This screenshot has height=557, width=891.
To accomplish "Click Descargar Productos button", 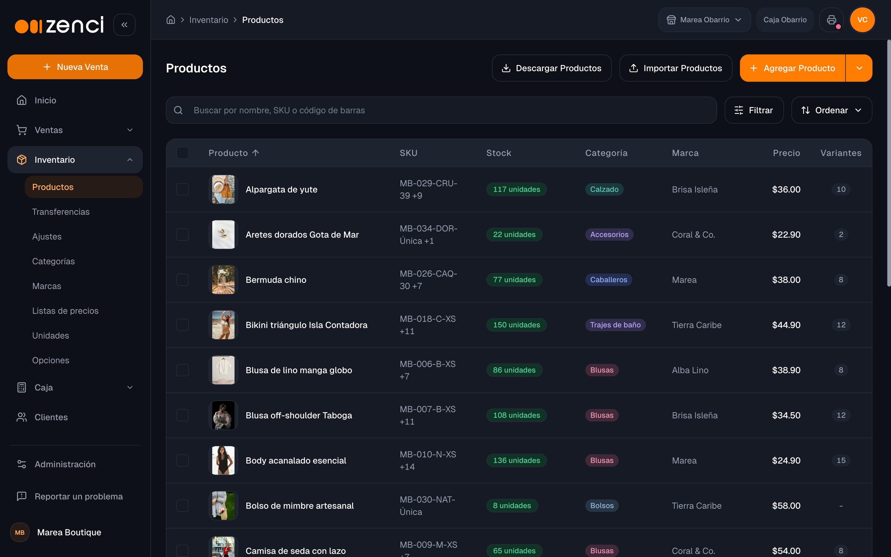I will [552, 68].
